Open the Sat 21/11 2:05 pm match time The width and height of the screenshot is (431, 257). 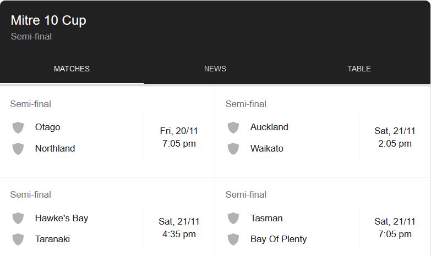coord(395,137)
